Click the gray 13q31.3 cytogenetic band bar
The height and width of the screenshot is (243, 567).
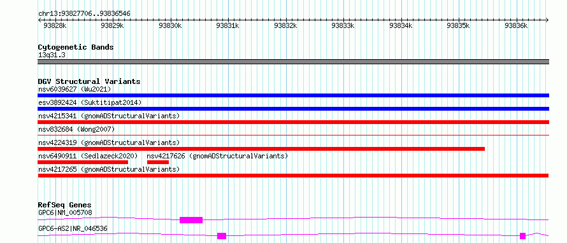pos(293,62)
